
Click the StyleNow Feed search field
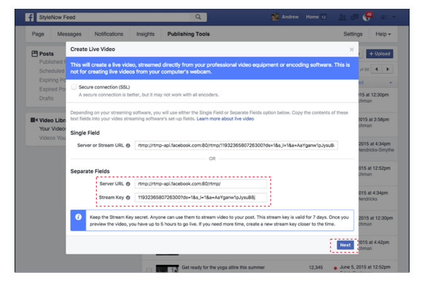(x=114, y=17)
